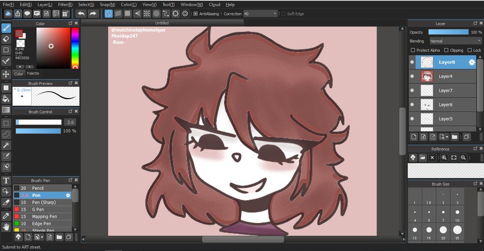Hide Layer8 visibility
Viewport: 484px width, 251px height.
click(x=412, y=62)
